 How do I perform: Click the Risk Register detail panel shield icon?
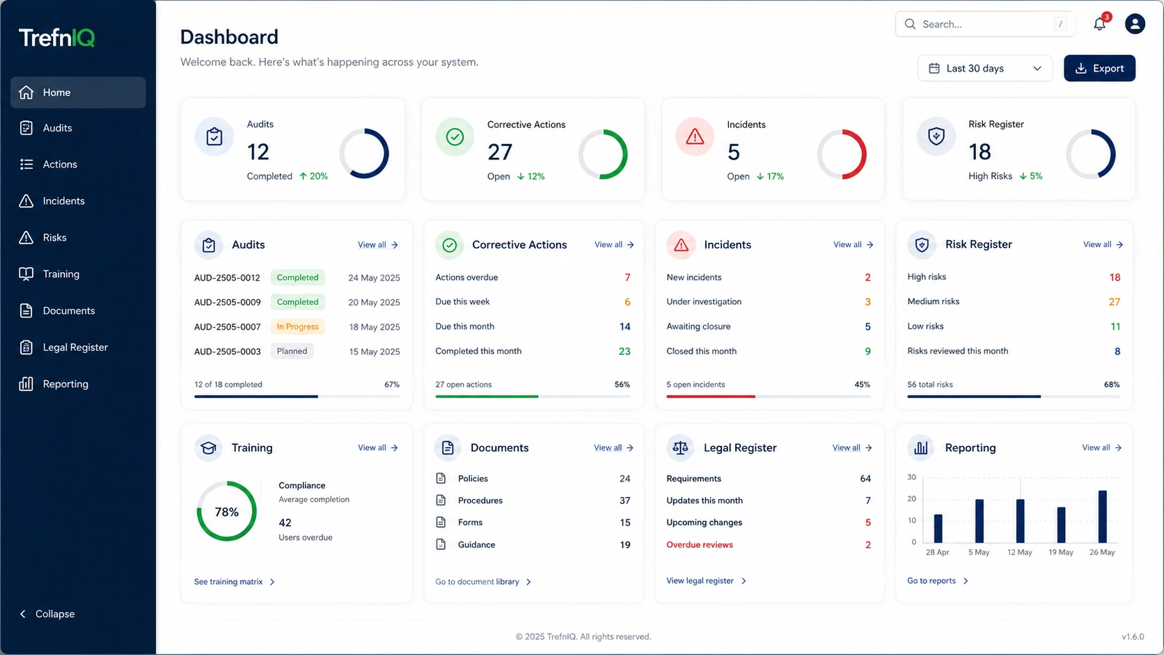[922, 244]
